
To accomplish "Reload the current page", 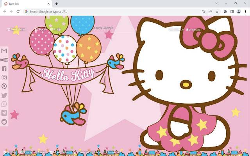I will tap(18, 12).
